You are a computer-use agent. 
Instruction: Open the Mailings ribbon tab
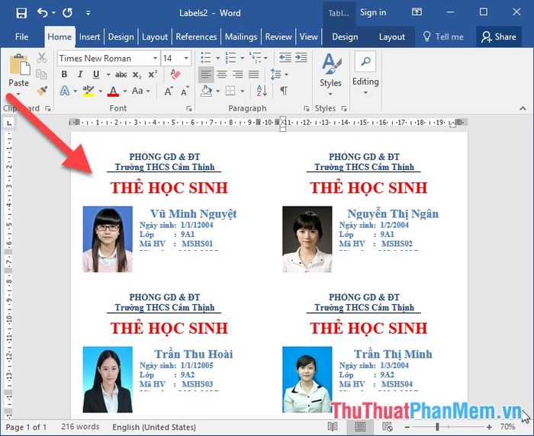pos(240,37)
